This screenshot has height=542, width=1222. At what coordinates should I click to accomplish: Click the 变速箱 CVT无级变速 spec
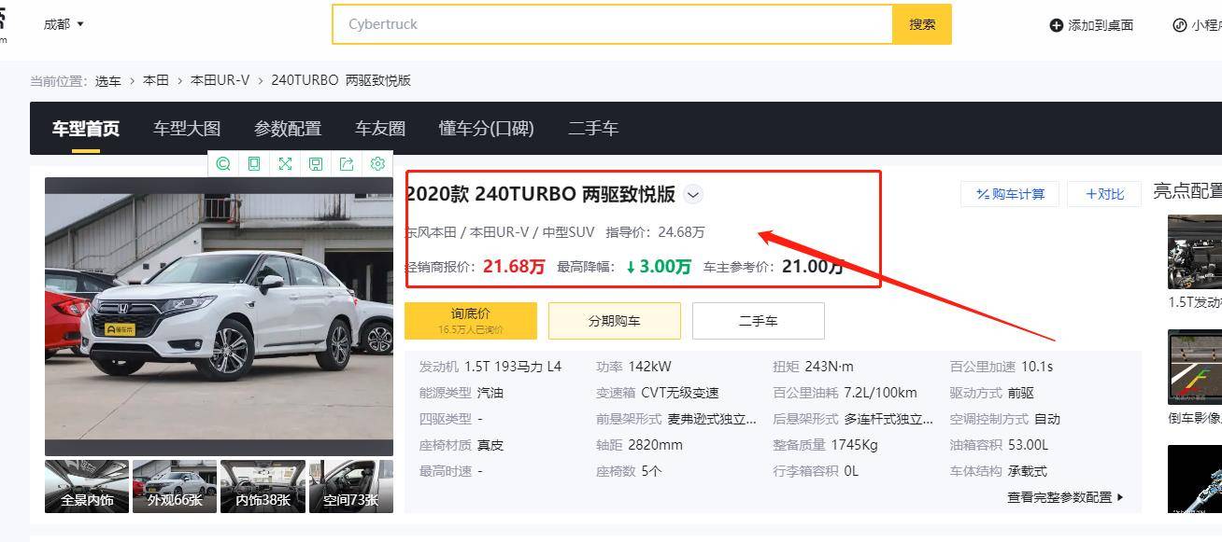pos(658,393)
